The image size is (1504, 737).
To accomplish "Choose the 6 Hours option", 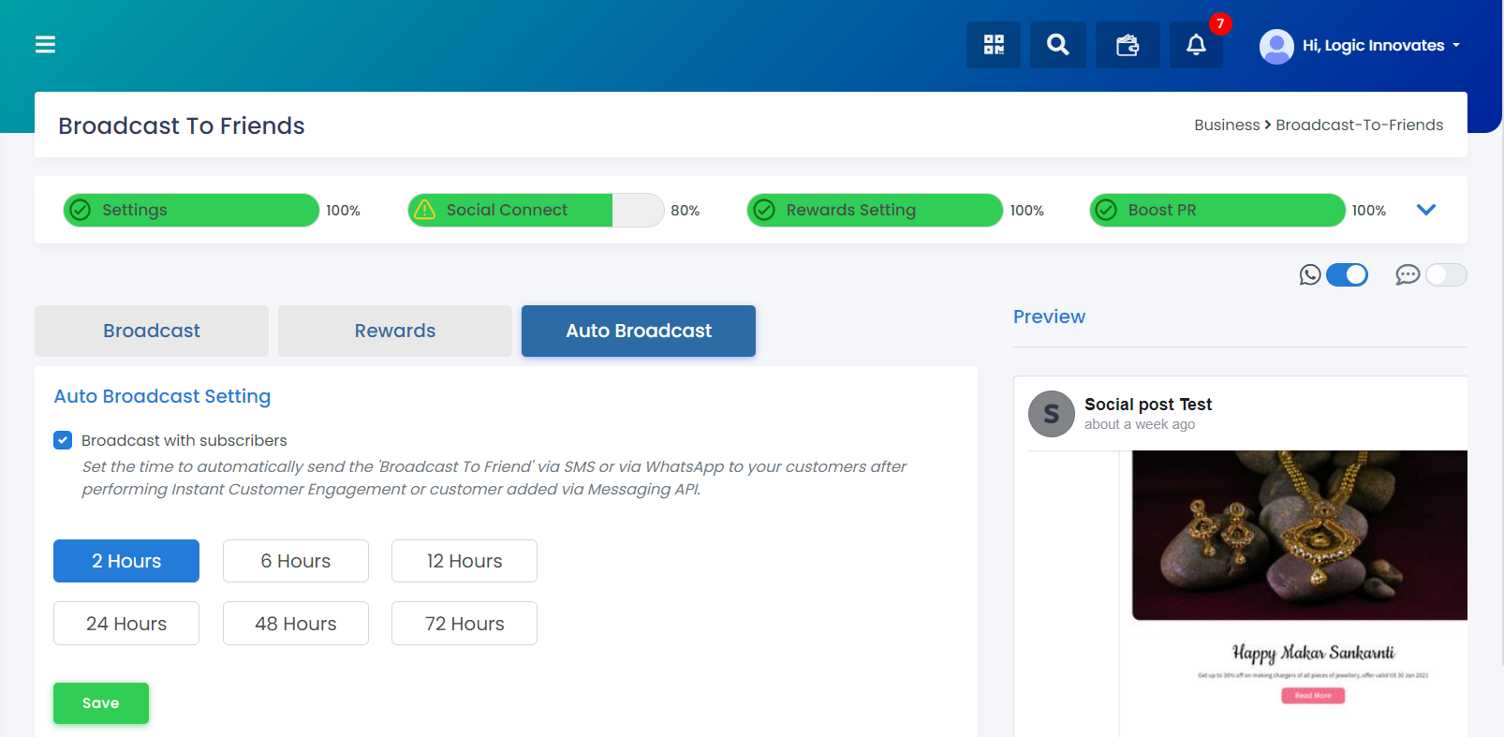I will pyautogui.click(x=296, y=561).
